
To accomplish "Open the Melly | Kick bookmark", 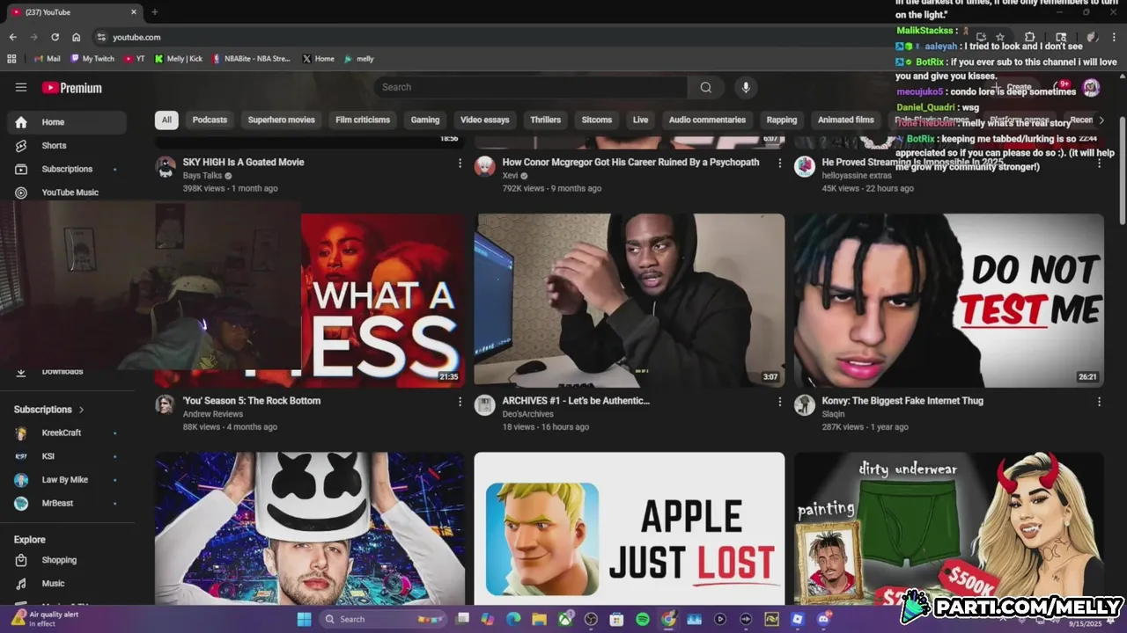I will tap(178, 59).
